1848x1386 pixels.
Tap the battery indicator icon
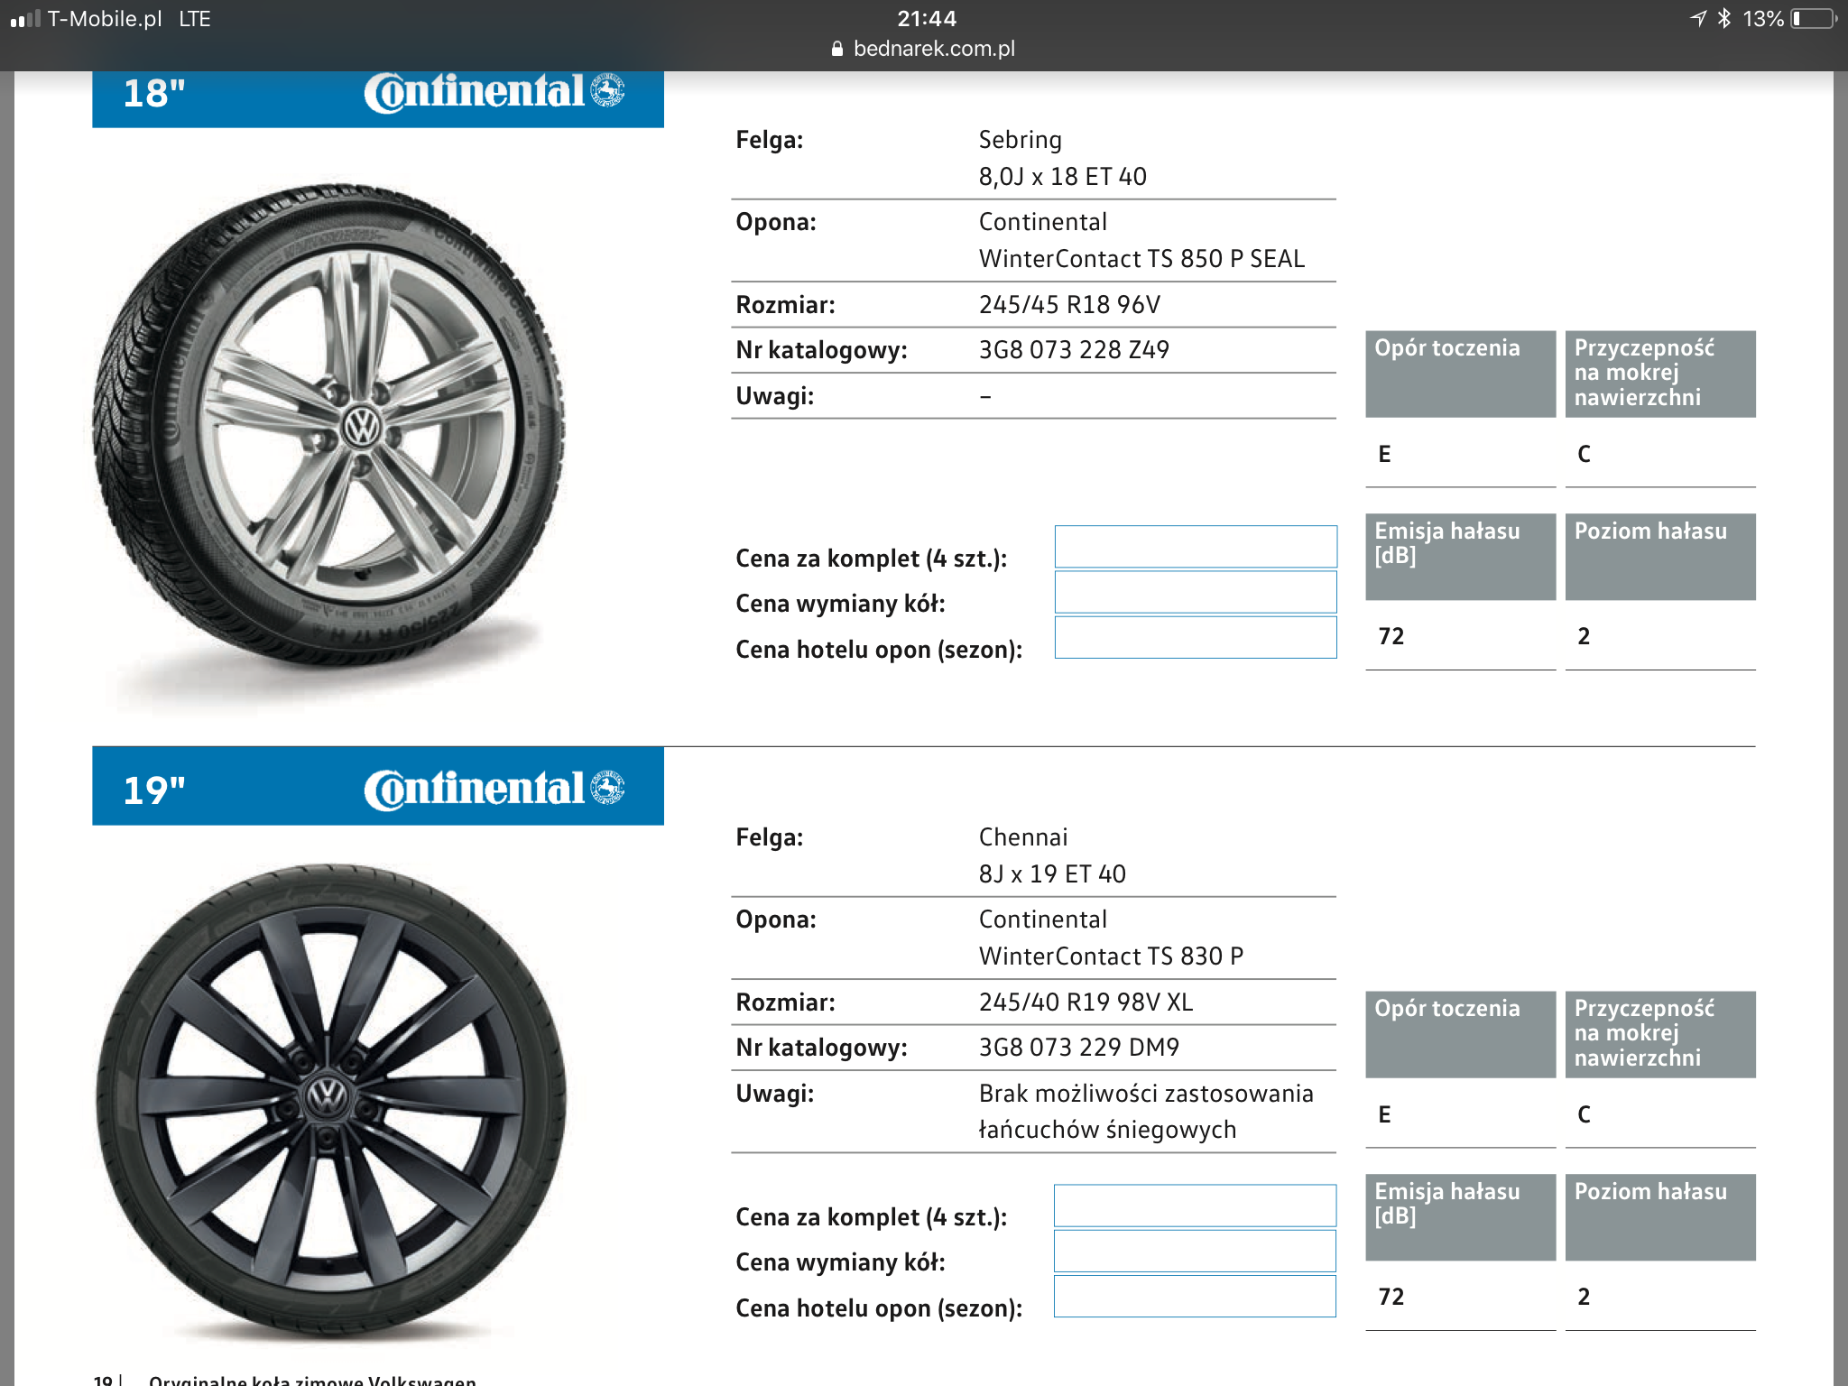pyautogui.click(x=1814, y=18)
